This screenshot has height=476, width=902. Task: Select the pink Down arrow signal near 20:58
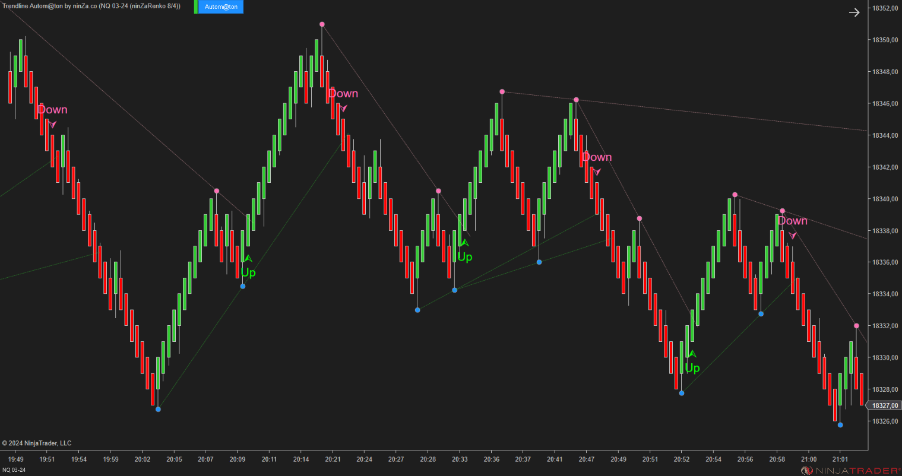click(794, 236)
